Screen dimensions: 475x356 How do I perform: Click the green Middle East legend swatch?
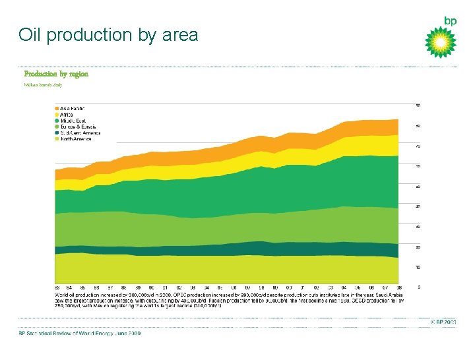[x=57, y=121]
